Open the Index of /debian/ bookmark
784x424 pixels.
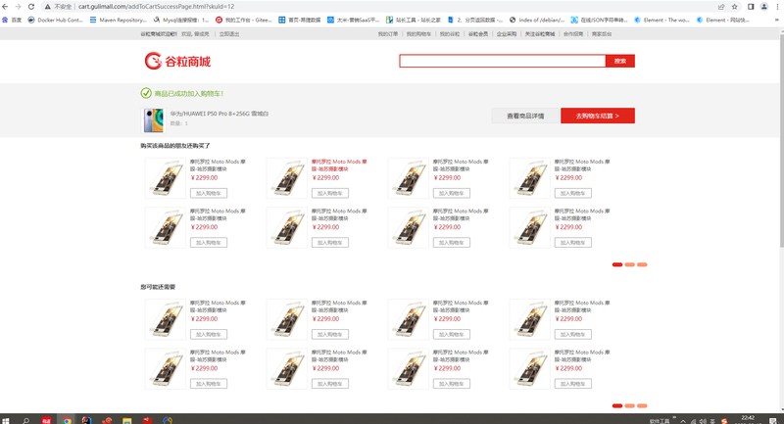coord(537,20)
